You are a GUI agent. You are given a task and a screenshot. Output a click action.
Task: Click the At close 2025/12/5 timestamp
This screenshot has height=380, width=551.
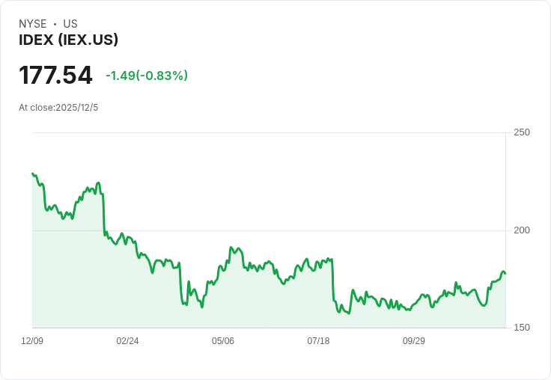pyautogui.click(x=58, y=108)
